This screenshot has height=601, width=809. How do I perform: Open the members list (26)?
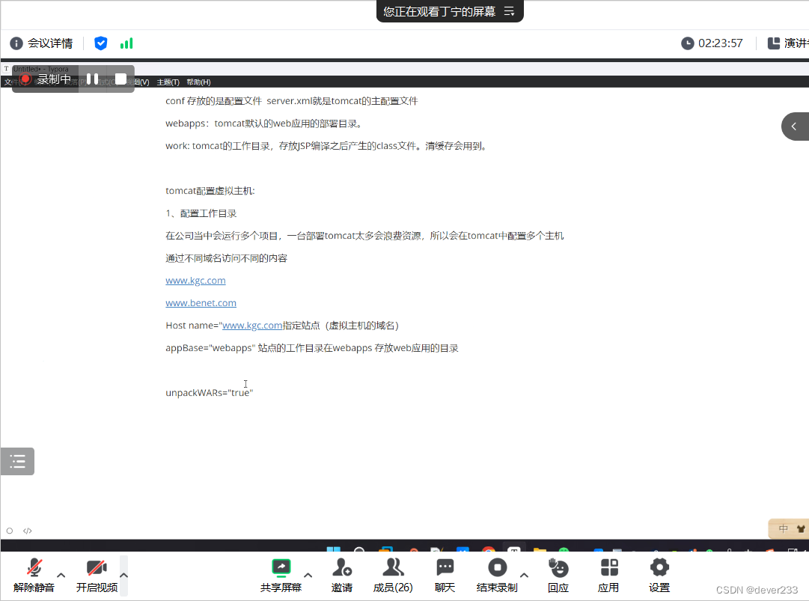tap(393, 576)
